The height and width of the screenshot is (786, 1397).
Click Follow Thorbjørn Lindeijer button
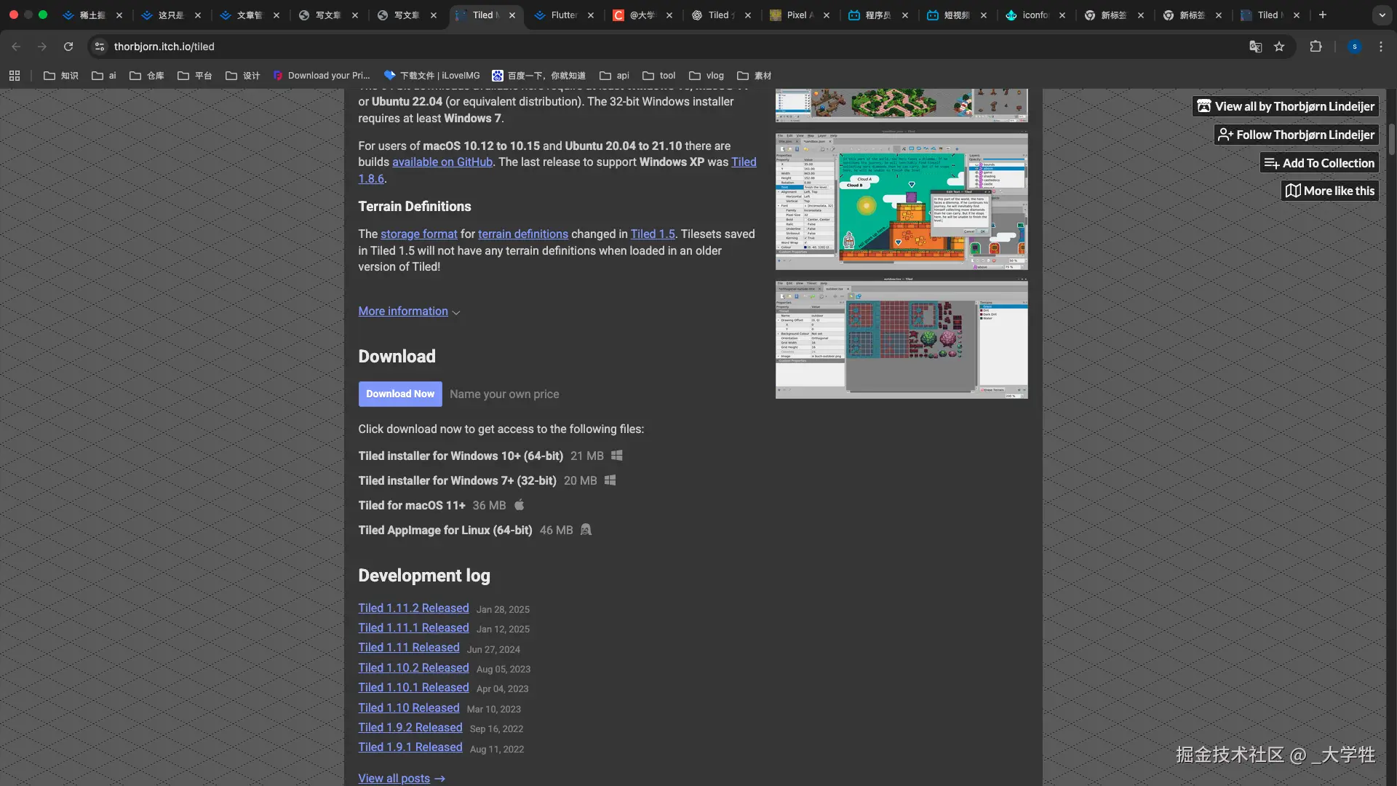[1297, 135]
